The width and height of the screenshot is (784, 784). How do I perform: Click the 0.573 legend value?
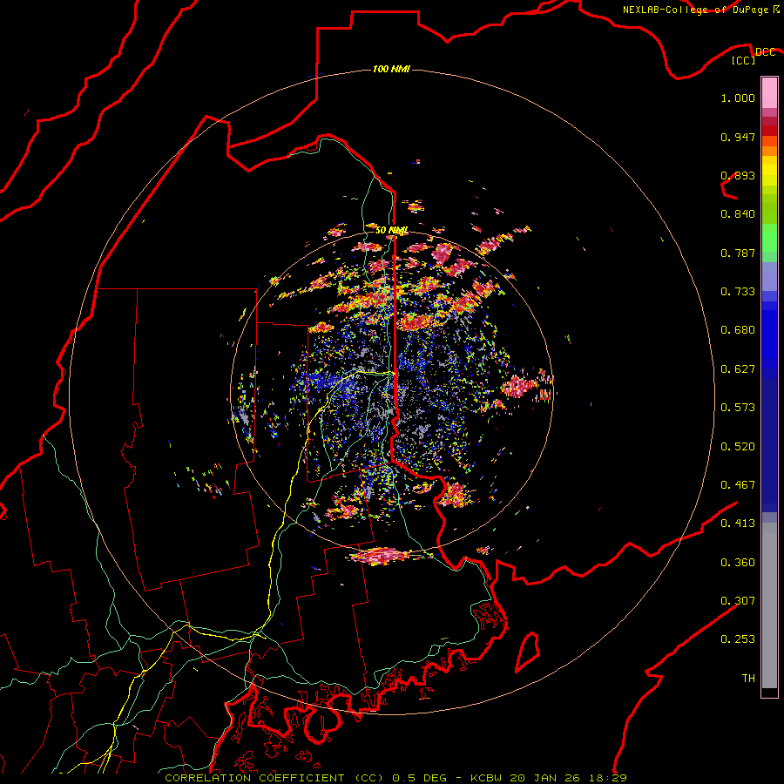point(738,408)
